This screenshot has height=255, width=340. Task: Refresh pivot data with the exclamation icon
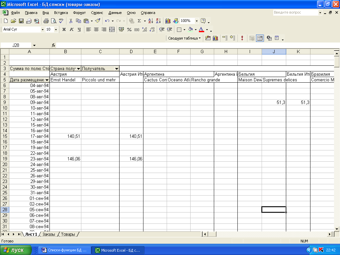[x=242, y=38]
